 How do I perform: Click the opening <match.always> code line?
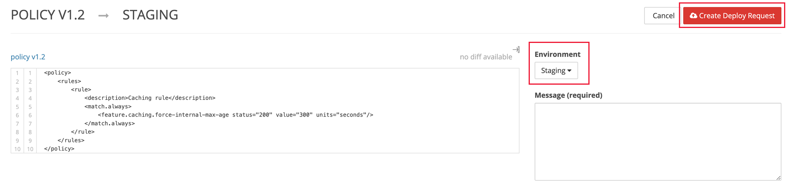(x=108, y=106)
